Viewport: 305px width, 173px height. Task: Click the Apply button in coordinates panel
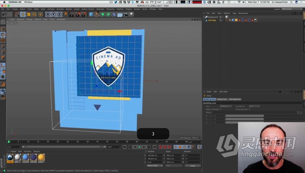pos(192,165)
